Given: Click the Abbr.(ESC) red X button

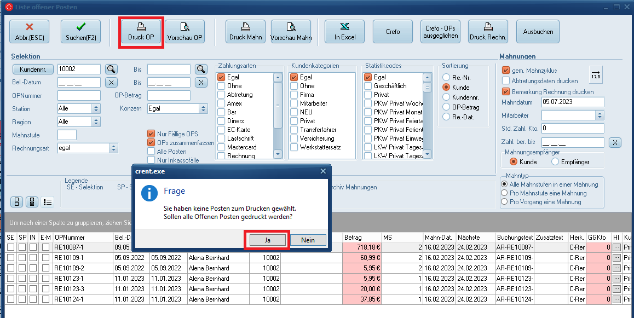Looking at the screenshot, I should click(x=29, y=32).
